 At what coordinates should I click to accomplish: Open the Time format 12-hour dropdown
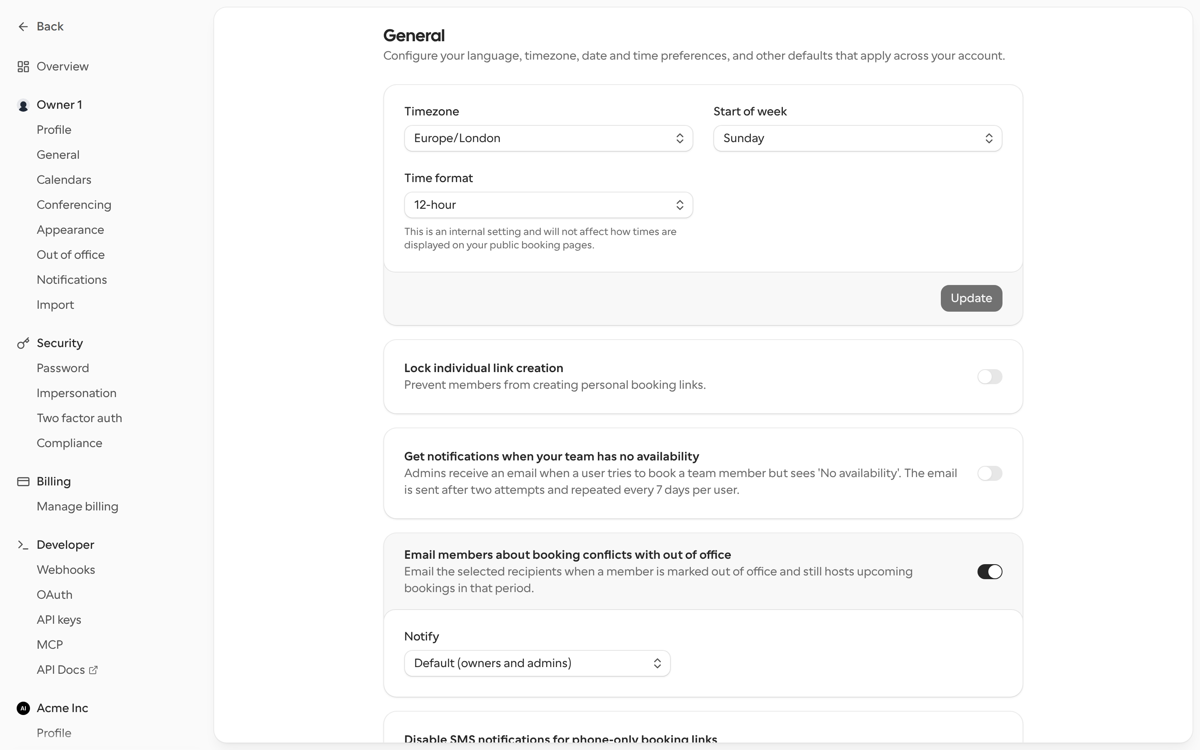(x=548, y=205)
